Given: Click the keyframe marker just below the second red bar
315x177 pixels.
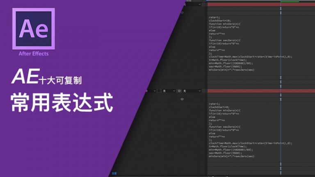Looking at the screenshot, I should point(281,95).
